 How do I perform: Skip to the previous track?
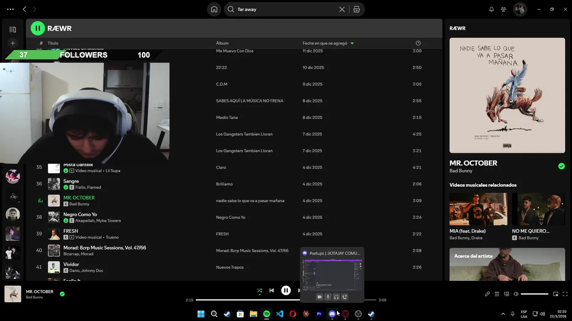pos(271,291)
